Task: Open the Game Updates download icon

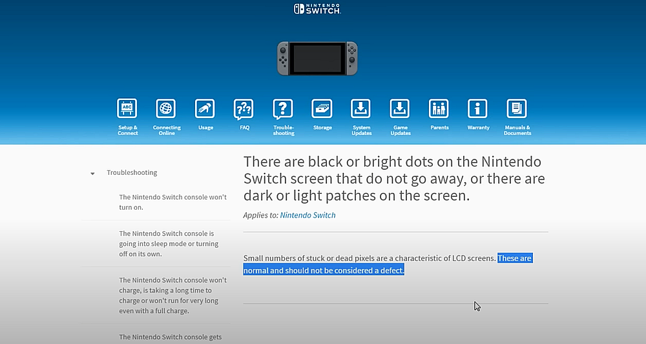Action: point(400,108)
